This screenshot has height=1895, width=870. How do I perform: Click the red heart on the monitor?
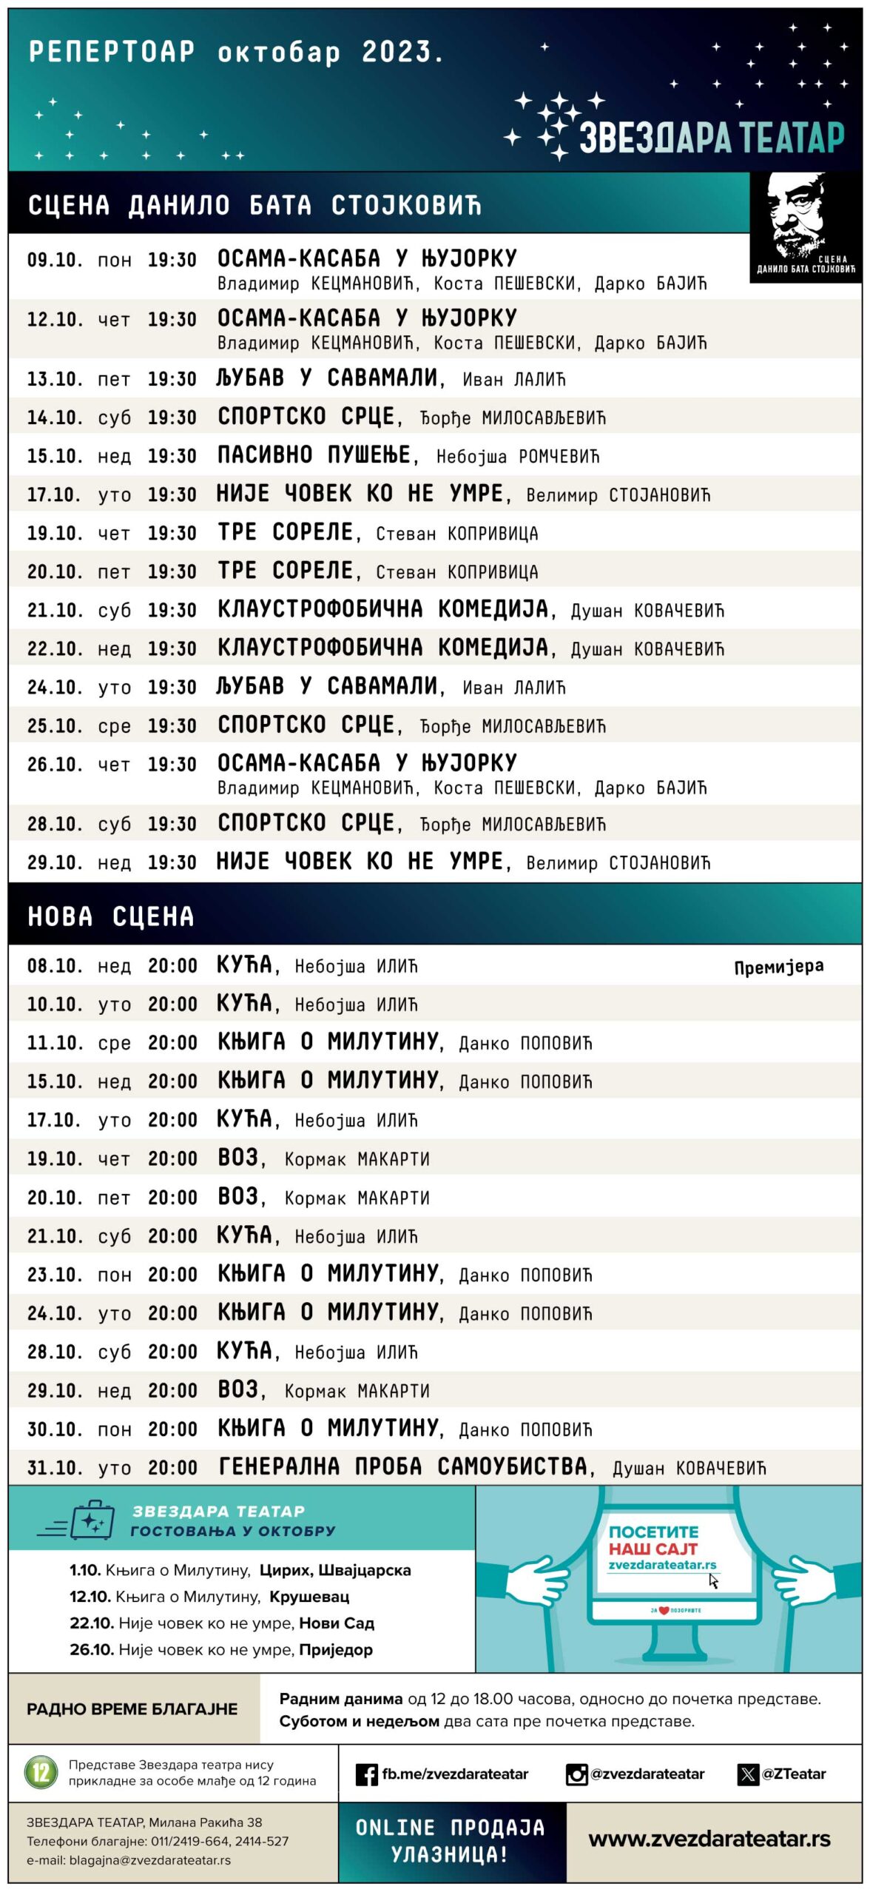tap(664, 1611)
